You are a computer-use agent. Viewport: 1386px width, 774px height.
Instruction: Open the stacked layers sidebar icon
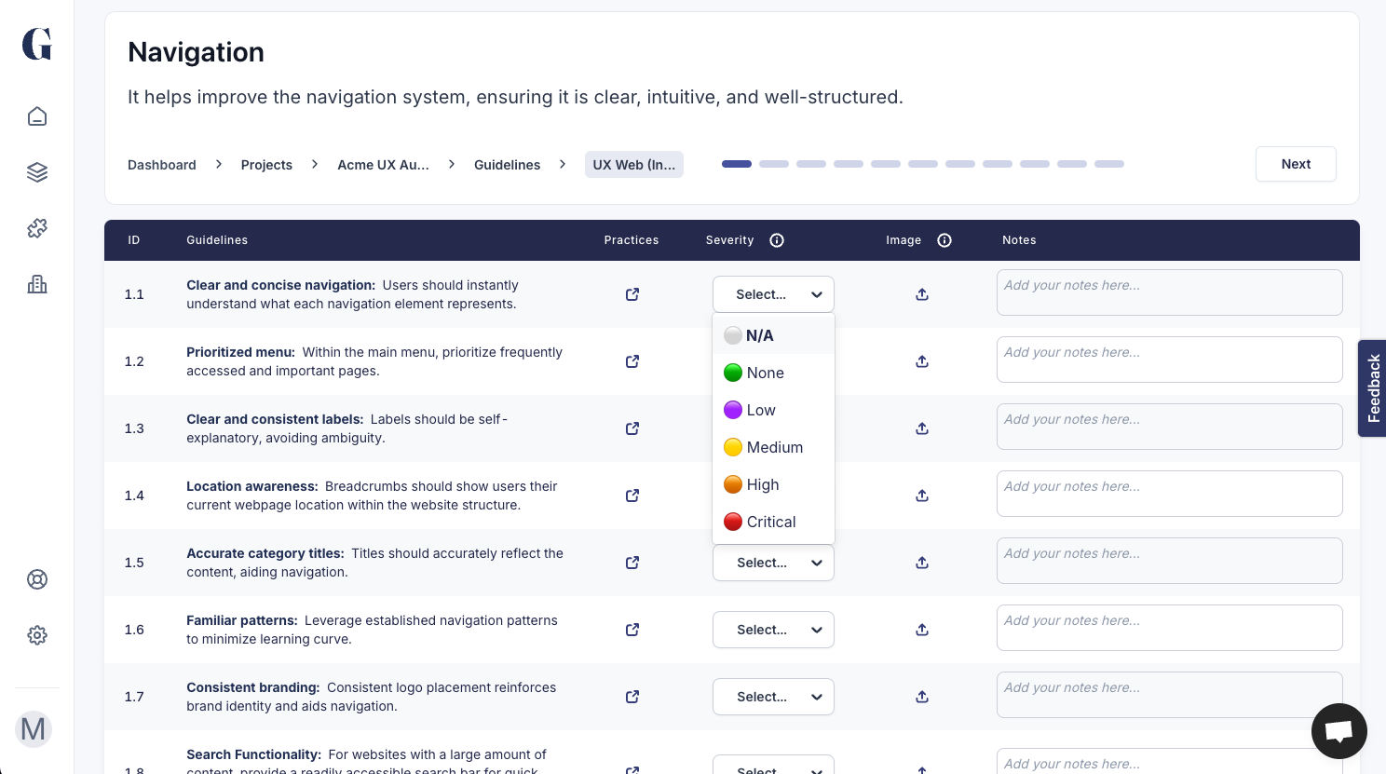tap(37, 172)
